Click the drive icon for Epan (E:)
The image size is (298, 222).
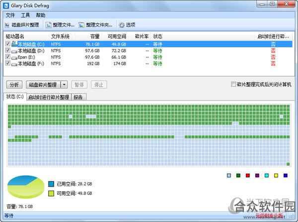14,58
